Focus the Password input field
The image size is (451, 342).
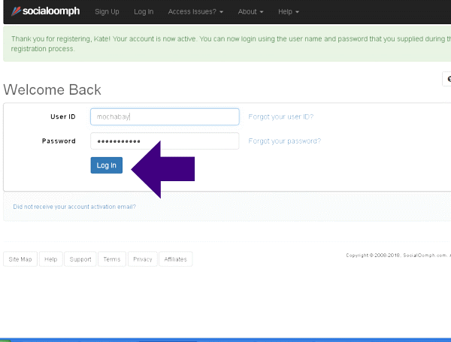[165, 141]
